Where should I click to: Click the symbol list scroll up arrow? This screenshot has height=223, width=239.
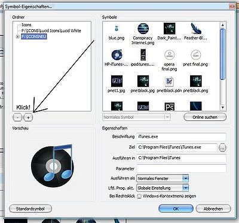223,25
